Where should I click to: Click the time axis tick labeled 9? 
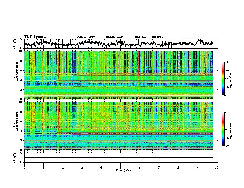(x=197, y=168)
